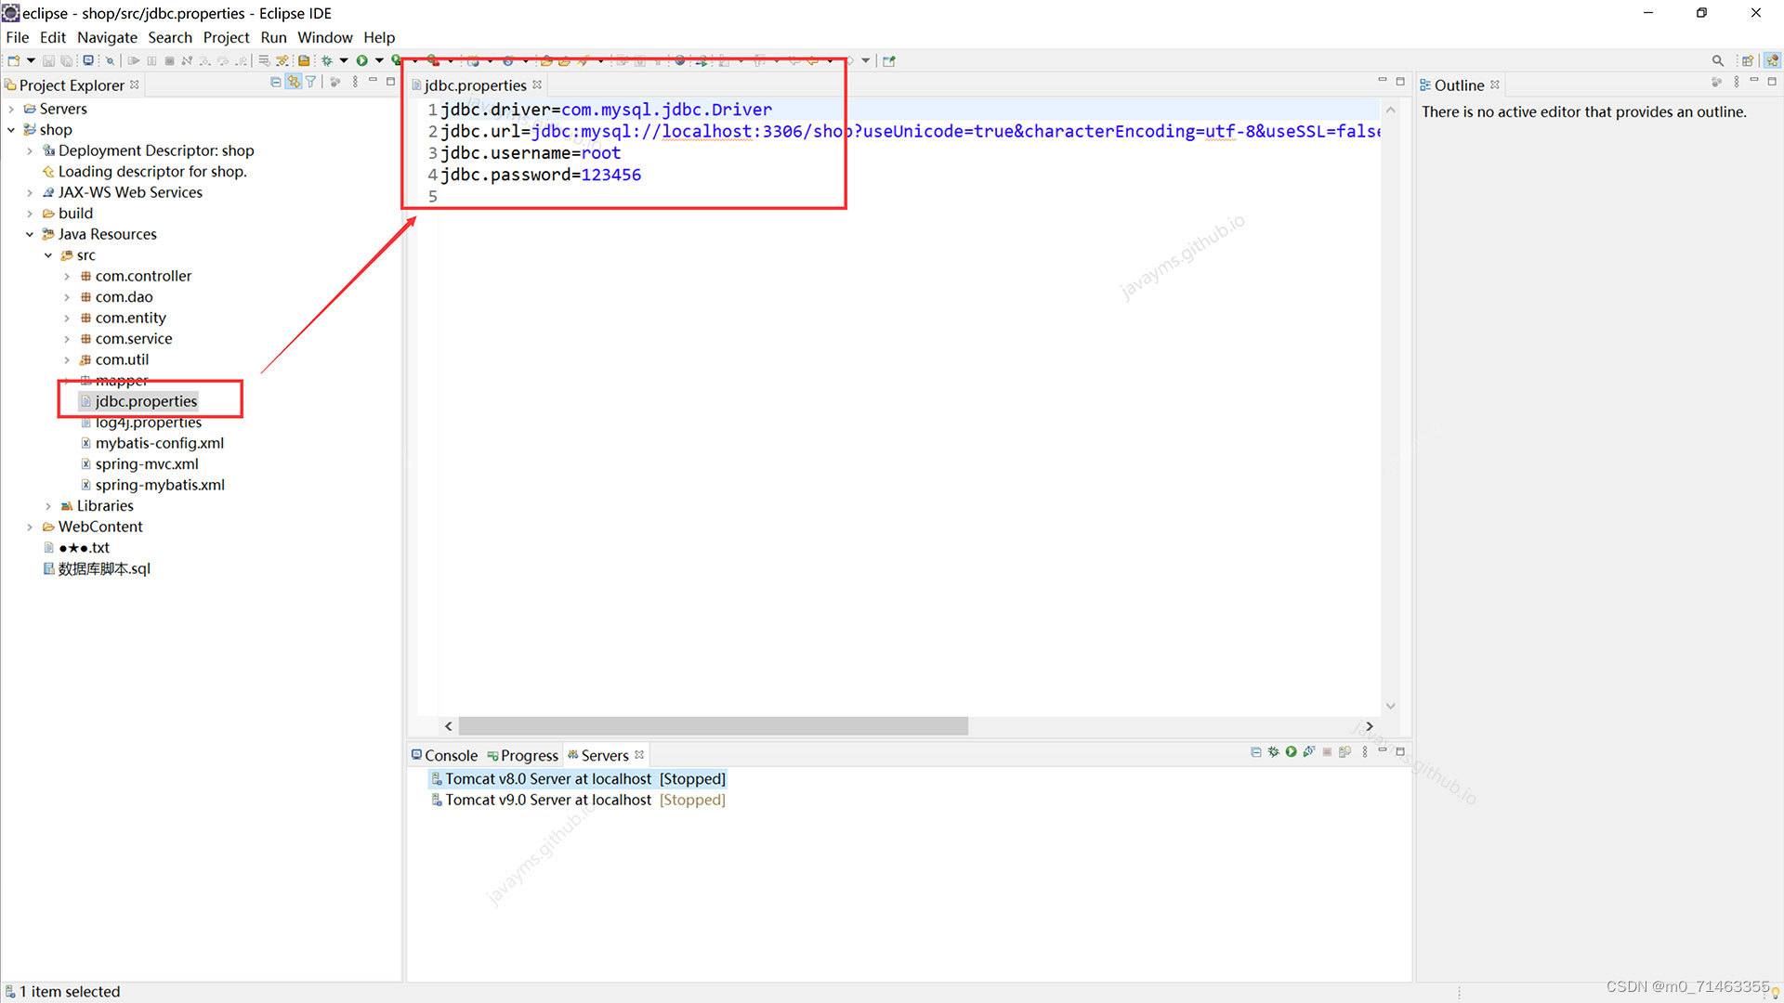Maximize the Outline view

click(1772, 82)
